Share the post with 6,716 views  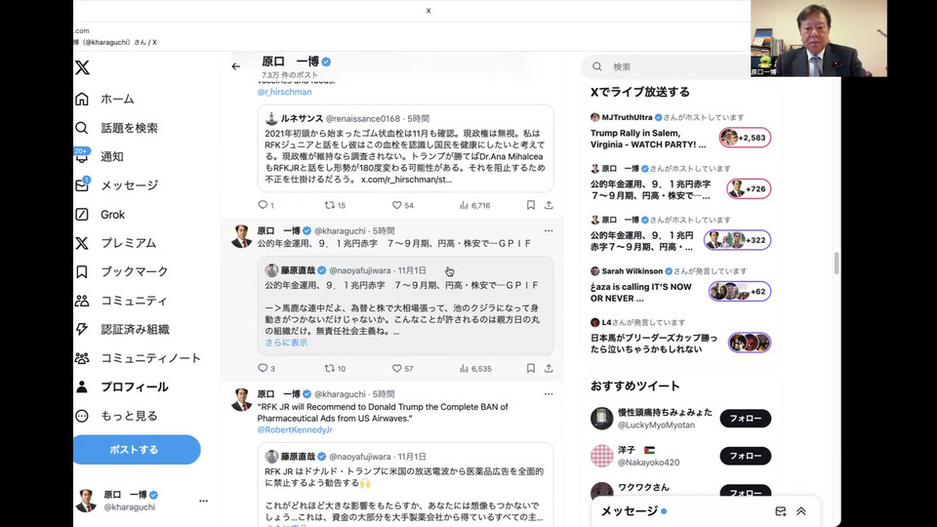click(x=549, y=205)
